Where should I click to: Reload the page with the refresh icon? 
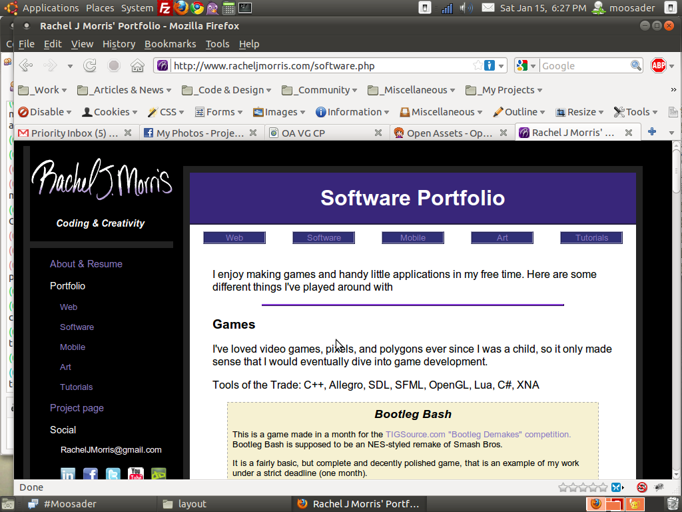[90, 65]
